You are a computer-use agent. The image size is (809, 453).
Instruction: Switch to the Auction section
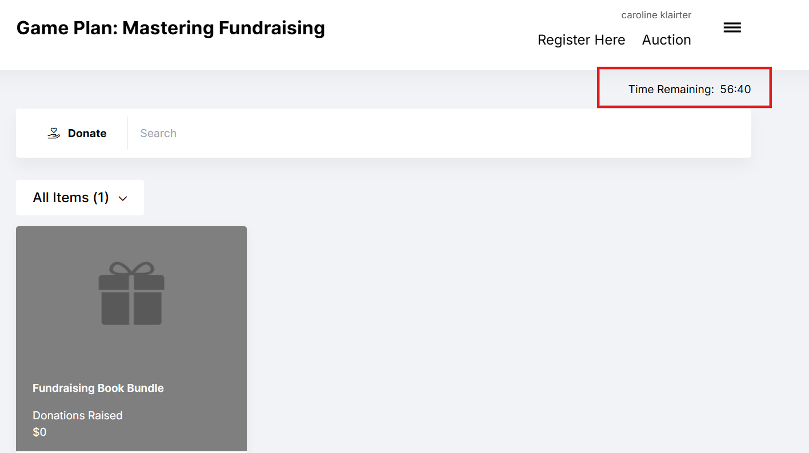(x=666, y=40)
